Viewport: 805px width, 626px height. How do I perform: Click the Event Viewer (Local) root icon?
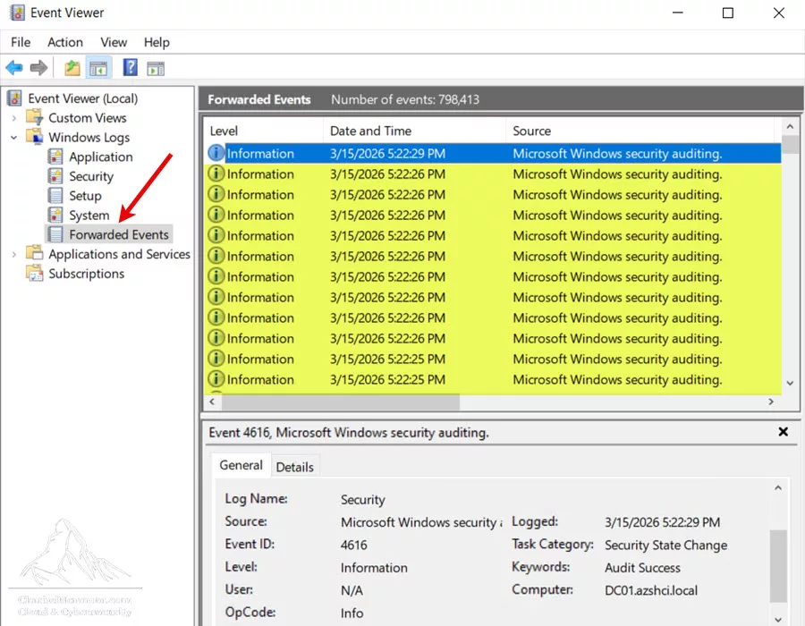[15, 98]
